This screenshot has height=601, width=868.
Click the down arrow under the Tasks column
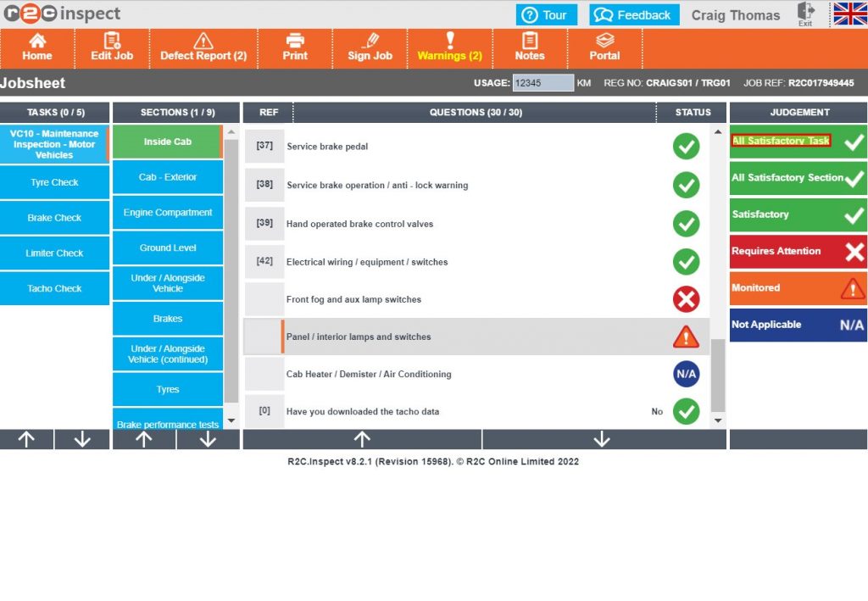(81, 439)
